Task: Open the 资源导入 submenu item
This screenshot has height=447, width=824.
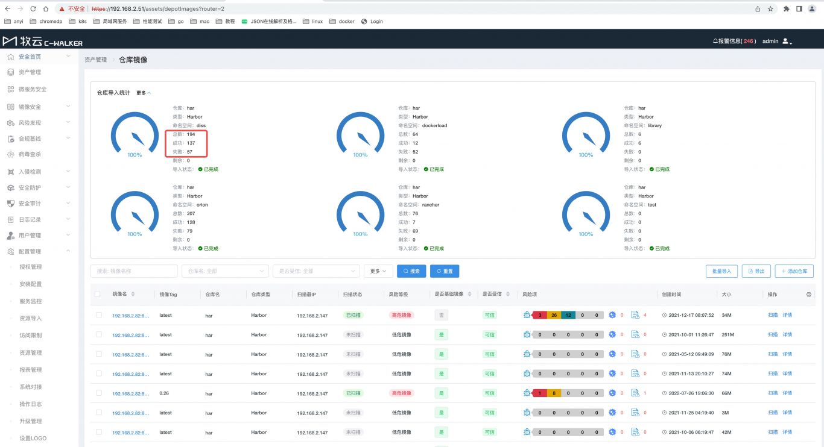Action: (x=31, y=318)
